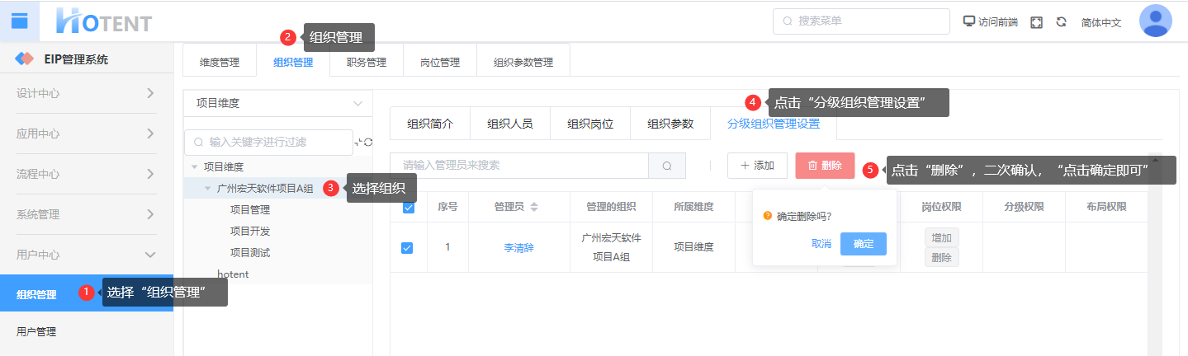Click the 分级权限 column header
The height and width of the screenshot is (356, 1188).
coord(1024,207)
